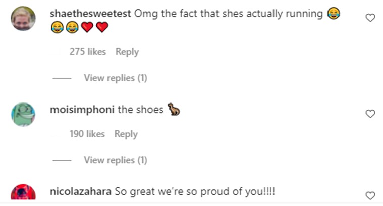Expand replies under moisimphoni's comment
383x206 pixels.
[115, 160]
